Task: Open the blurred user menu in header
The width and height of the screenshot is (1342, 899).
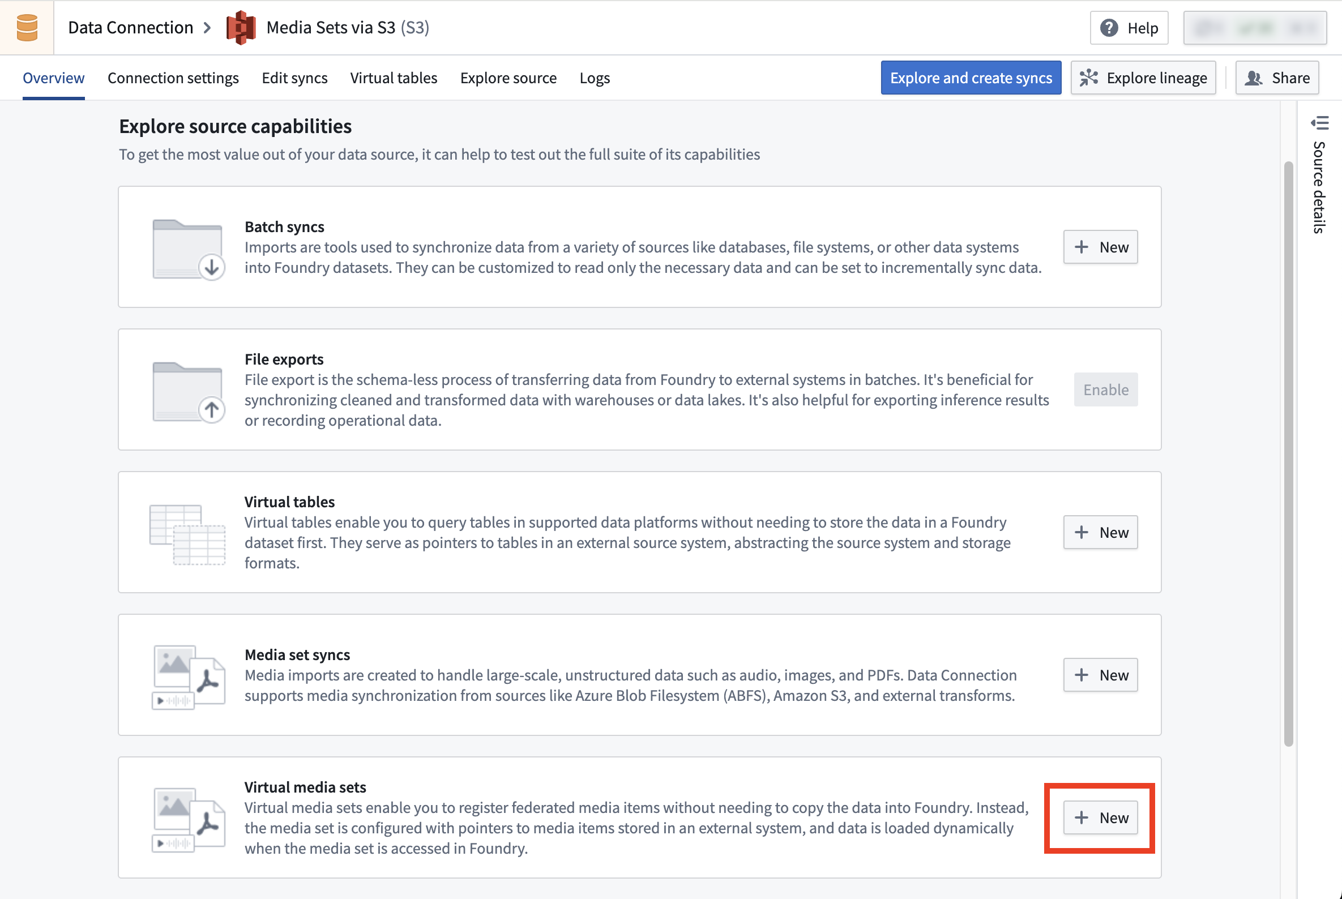Action: click(1254, 28)
